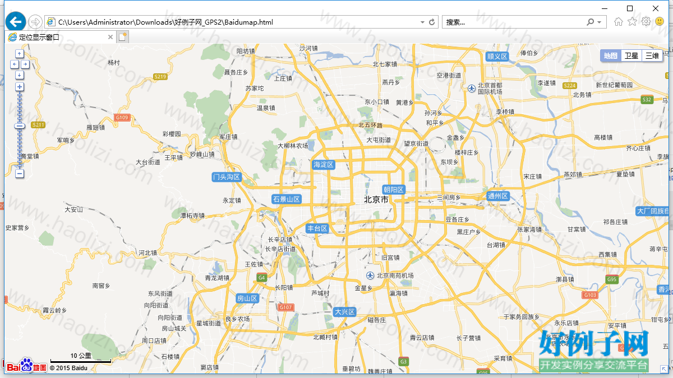Click the G4 highway shield
Screen dimensions: 673x378
pyautogui.click(x=261, y=278)
